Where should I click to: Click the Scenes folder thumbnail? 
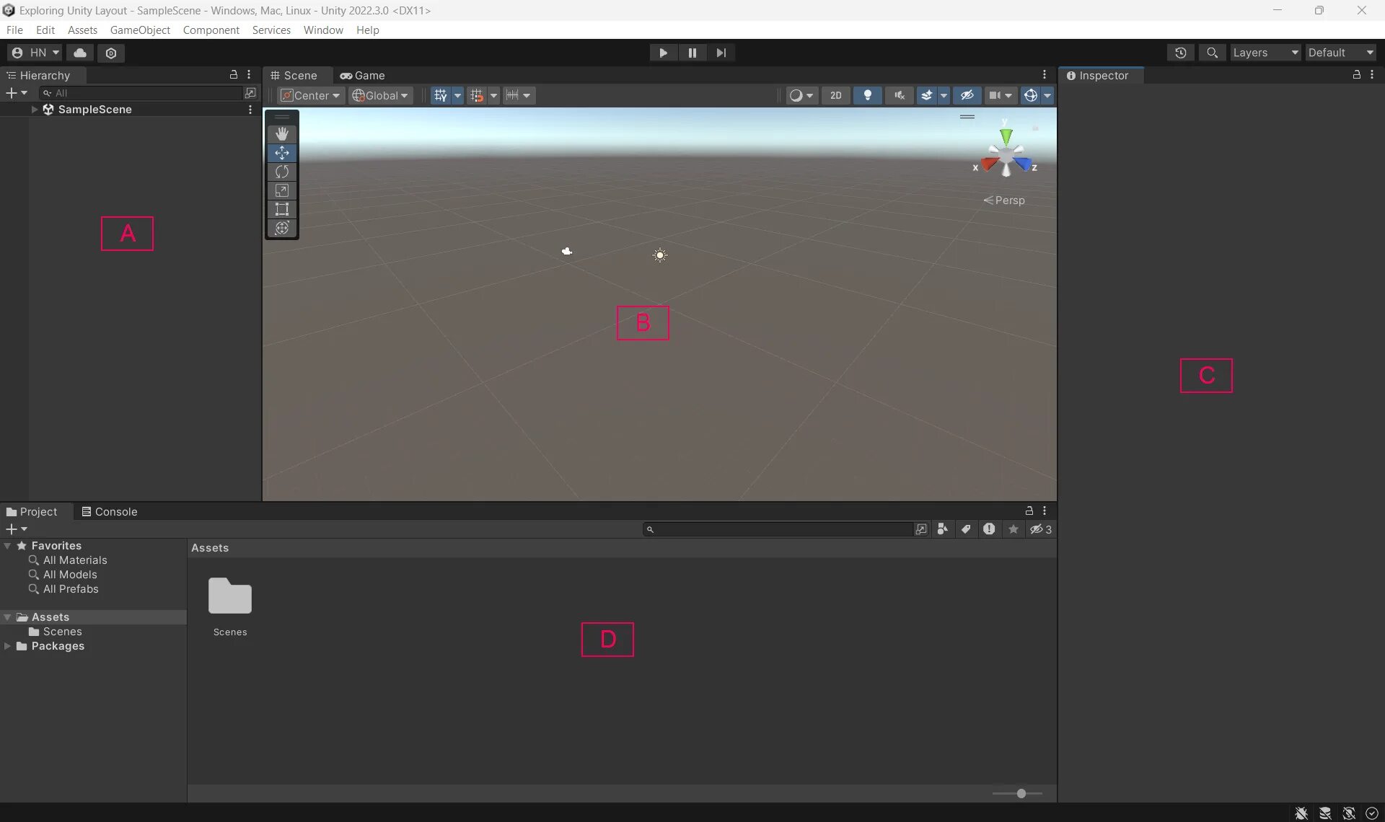coord(229,596)
